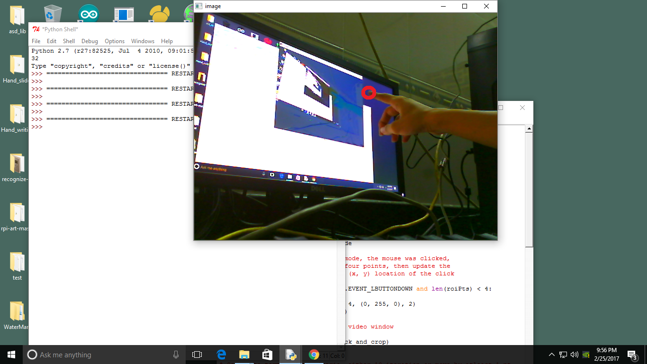Click the image window's title bar icon
The height and width of the screenshot is (364, 647).
[199, 6]
